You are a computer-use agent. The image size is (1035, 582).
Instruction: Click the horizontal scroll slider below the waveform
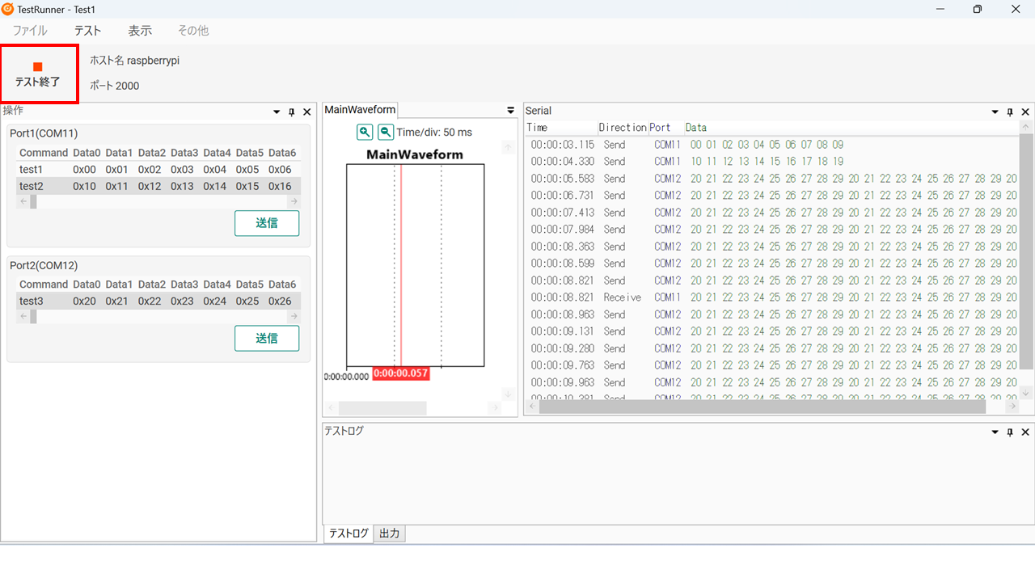point(382,408)
